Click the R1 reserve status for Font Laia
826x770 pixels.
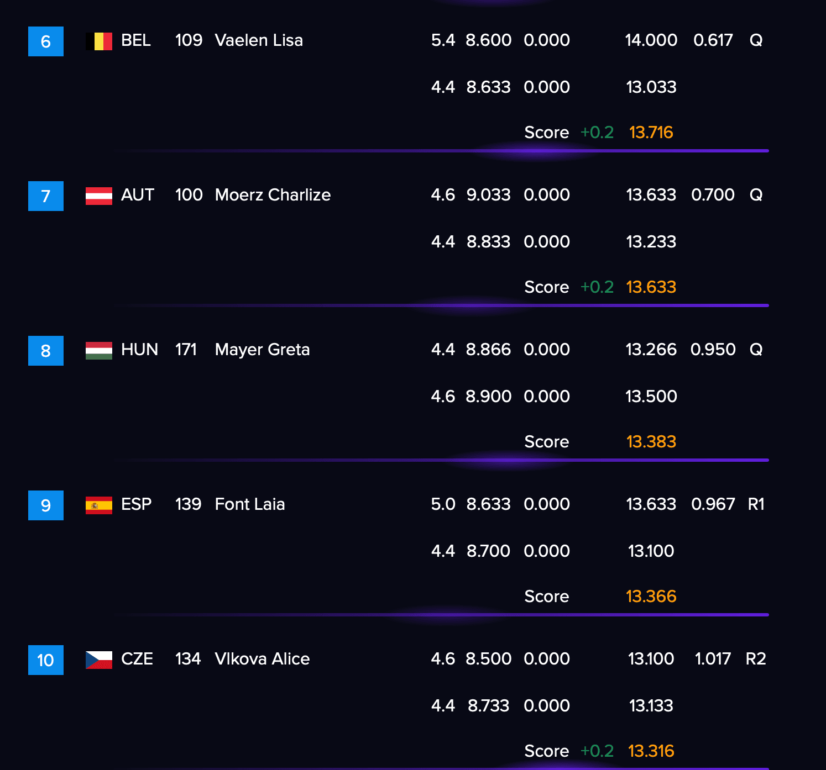(756, 504)
